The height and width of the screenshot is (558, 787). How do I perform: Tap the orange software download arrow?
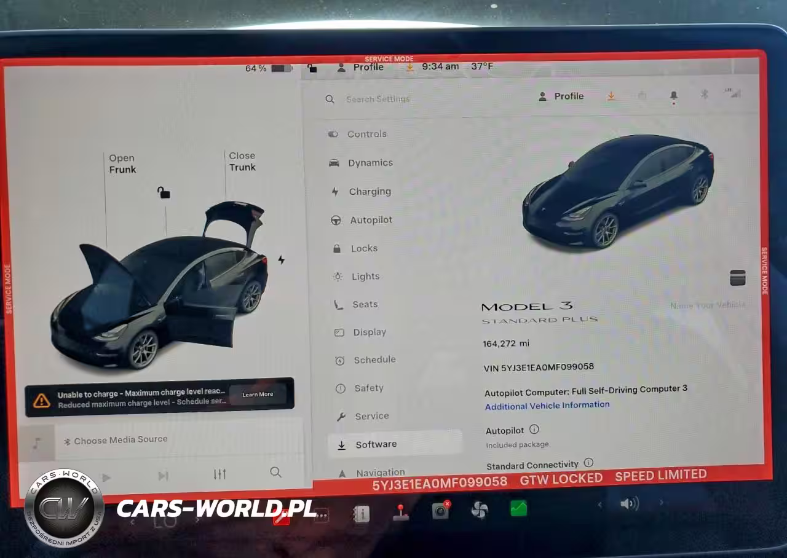click(x=611, y=96)
